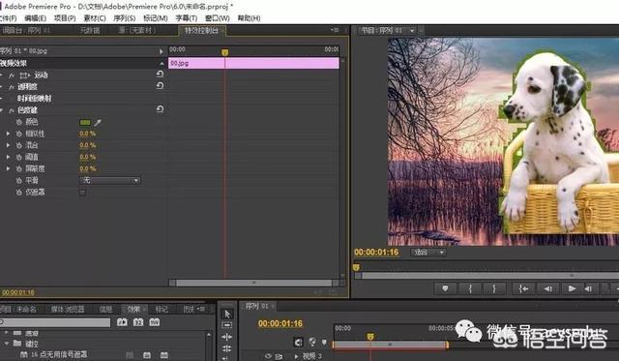The width and height of the screenshot is (619, 361).
Task: Select the Ripple Edit tool
Action: coord(227,337)
